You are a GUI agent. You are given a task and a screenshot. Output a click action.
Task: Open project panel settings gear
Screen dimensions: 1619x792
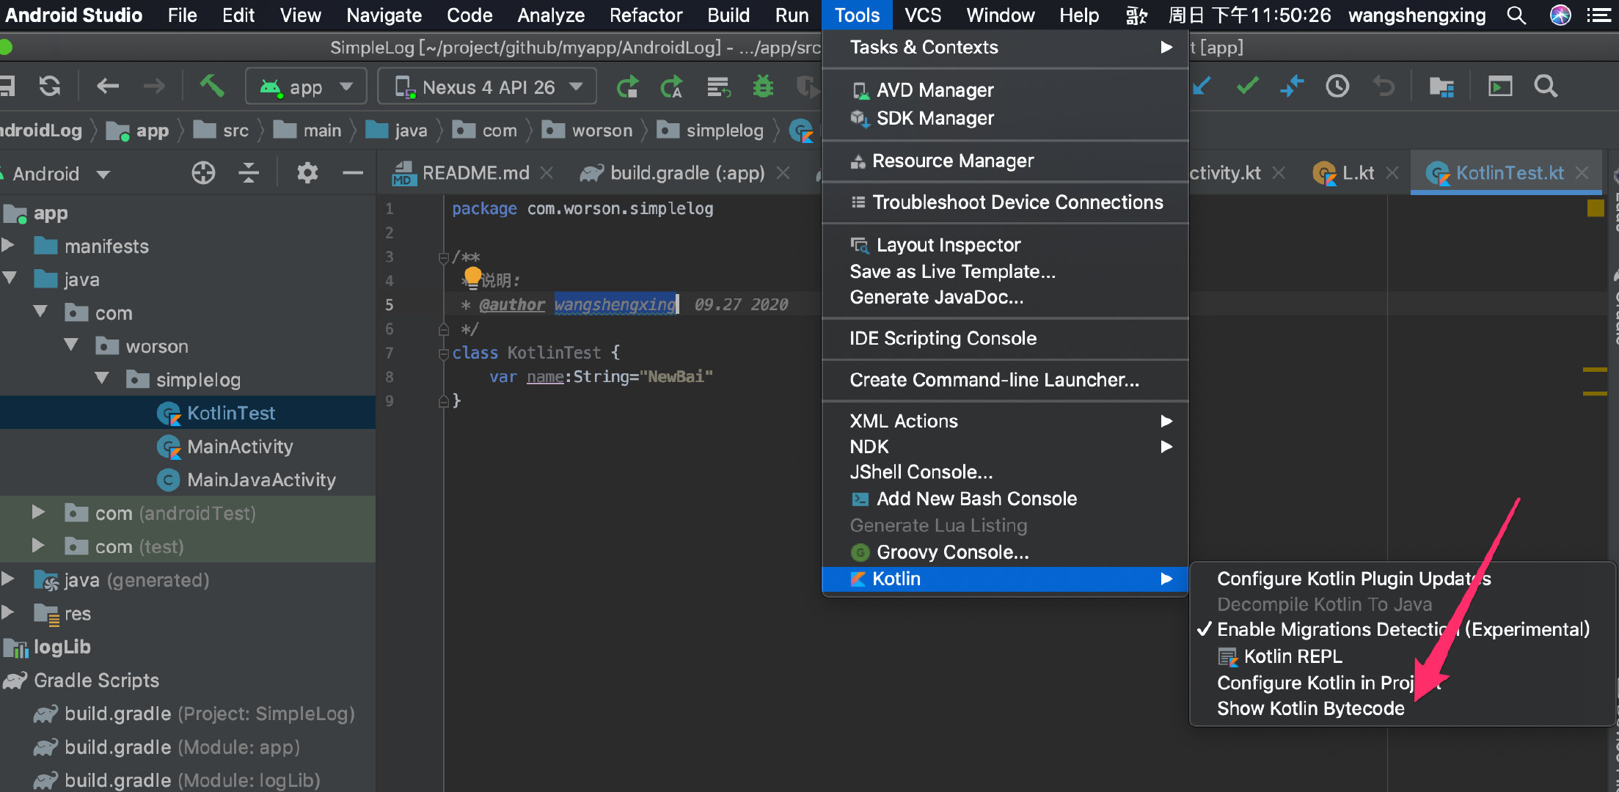tap(307, 173)
